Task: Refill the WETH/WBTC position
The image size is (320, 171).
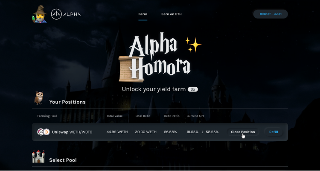Action: tap(273, 132)
